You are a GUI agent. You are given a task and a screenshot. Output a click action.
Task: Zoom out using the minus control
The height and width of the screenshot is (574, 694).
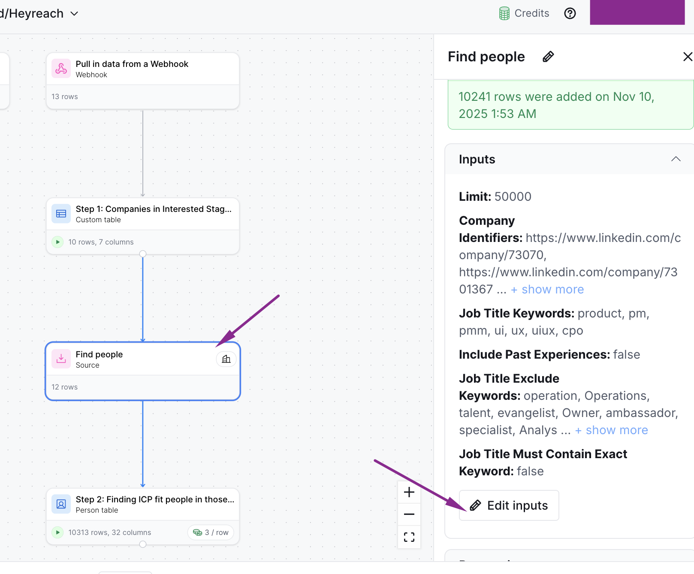coord(408,514)
